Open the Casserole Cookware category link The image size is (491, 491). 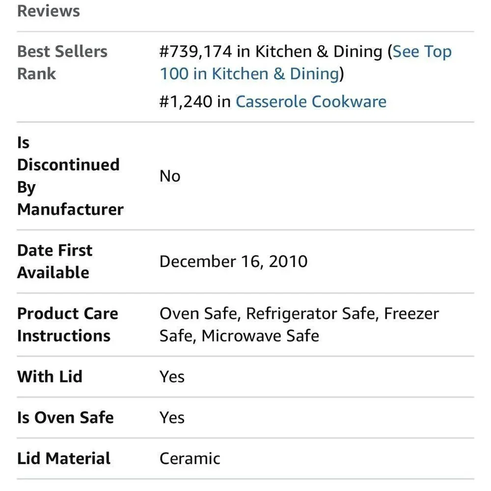[311, 102]
